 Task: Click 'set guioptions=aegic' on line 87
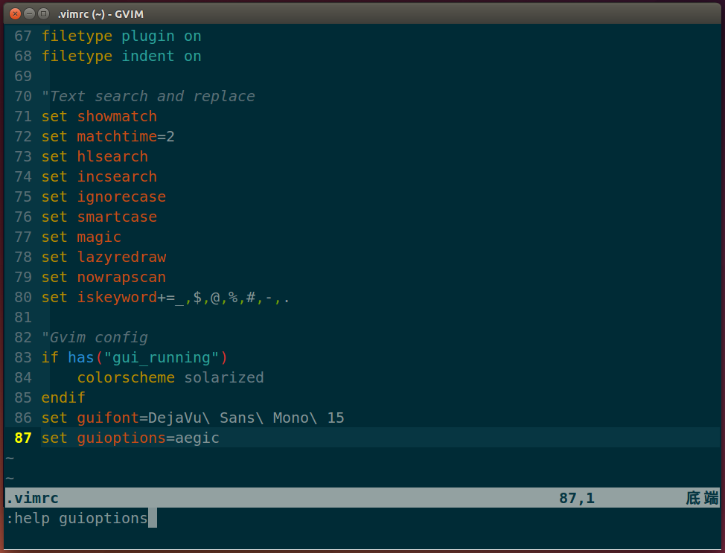pyautogui.click(x=130, y=438)
